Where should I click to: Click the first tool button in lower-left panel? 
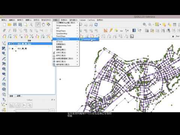(12, 105)
